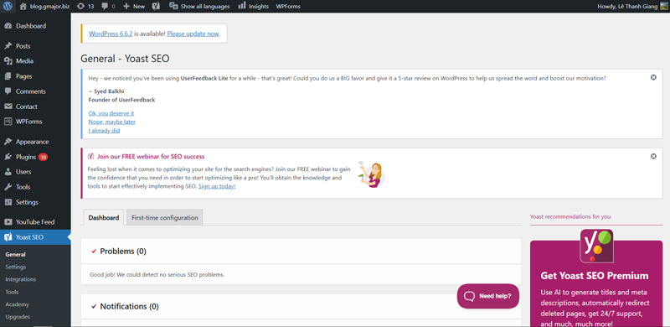Click the Sign up today! link
The height and width of the screenshot is (327, 670).
tap(217, 187)
